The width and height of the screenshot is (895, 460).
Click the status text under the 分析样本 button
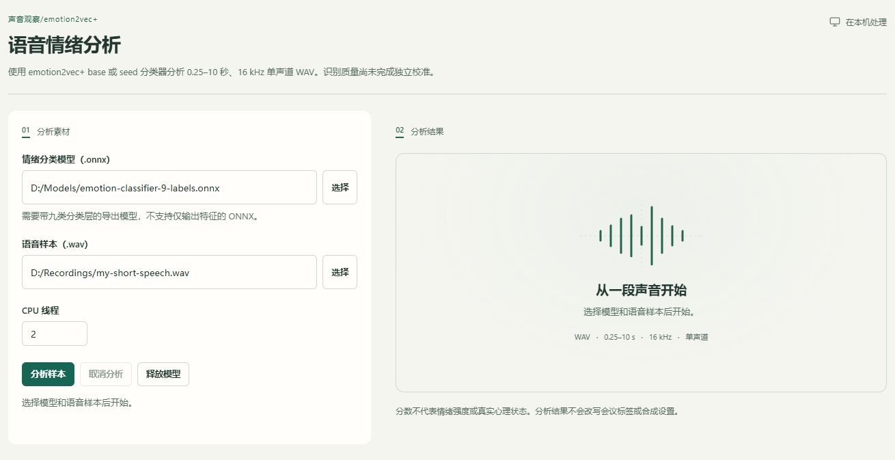(77, 403)
